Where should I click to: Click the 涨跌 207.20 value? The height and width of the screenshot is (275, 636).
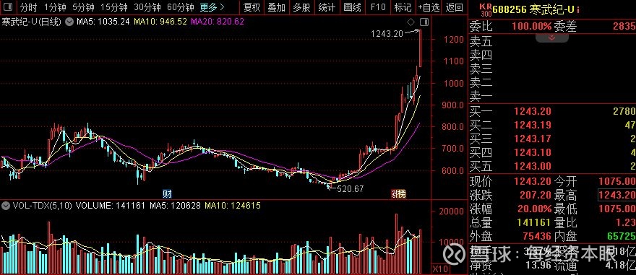click(535, 195)
